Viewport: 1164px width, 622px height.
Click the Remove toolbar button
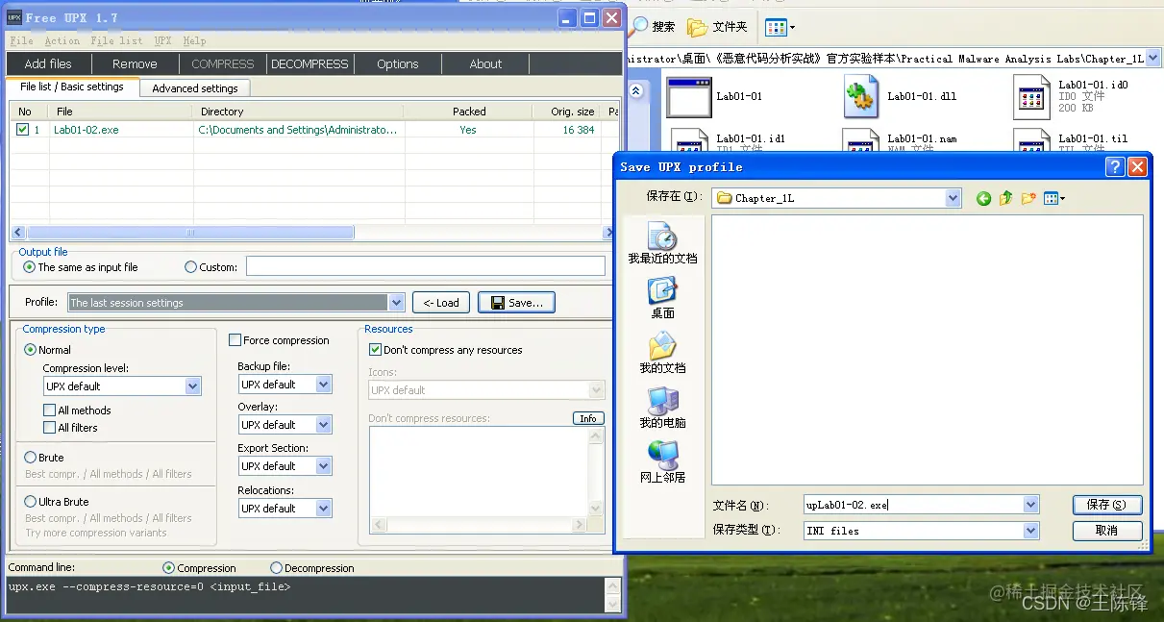click(x=135, y=64)
